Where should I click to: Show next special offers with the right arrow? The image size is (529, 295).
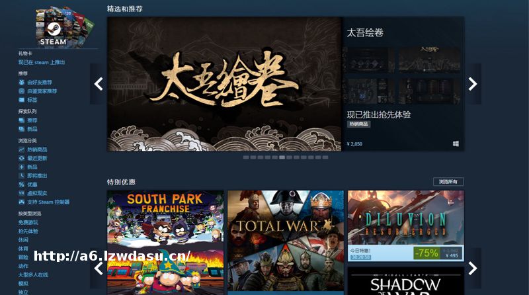pos(473,269)
